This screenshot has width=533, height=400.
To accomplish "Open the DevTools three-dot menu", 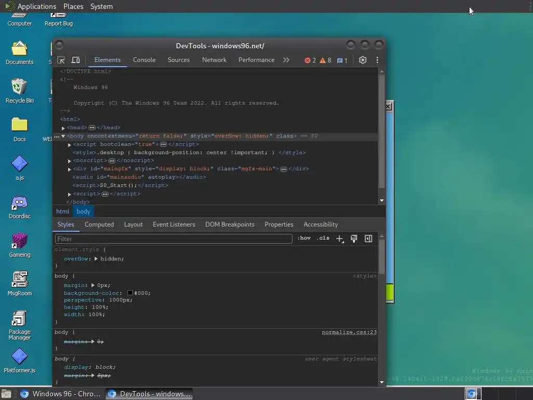I will click(377, 60).
